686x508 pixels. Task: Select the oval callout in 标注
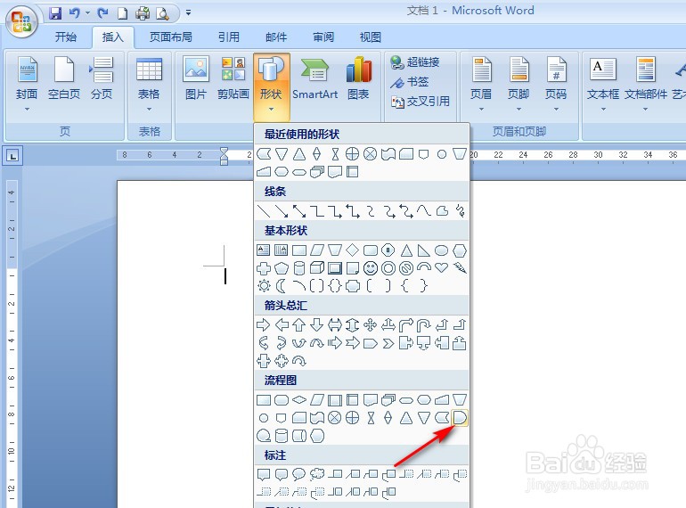click(x=299, y=474)
